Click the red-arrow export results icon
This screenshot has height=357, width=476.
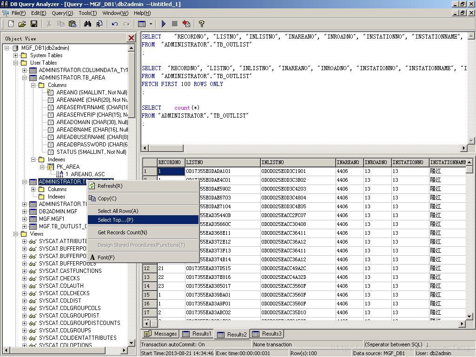[x=186, y=24]
